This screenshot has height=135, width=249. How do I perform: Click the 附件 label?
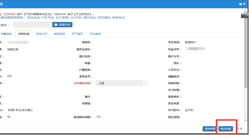[5, 25]
